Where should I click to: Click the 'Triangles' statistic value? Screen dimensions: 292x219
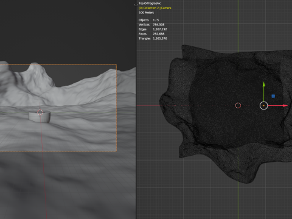point(160,38)
